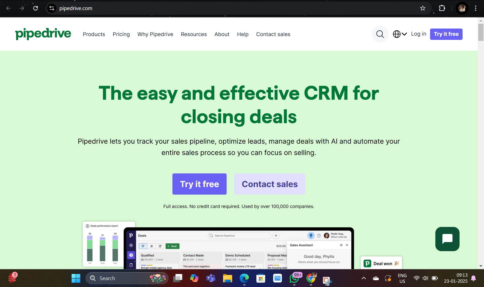Open Microsoft Store from the taskbar
484x287 pixels.
coord(261,278)
